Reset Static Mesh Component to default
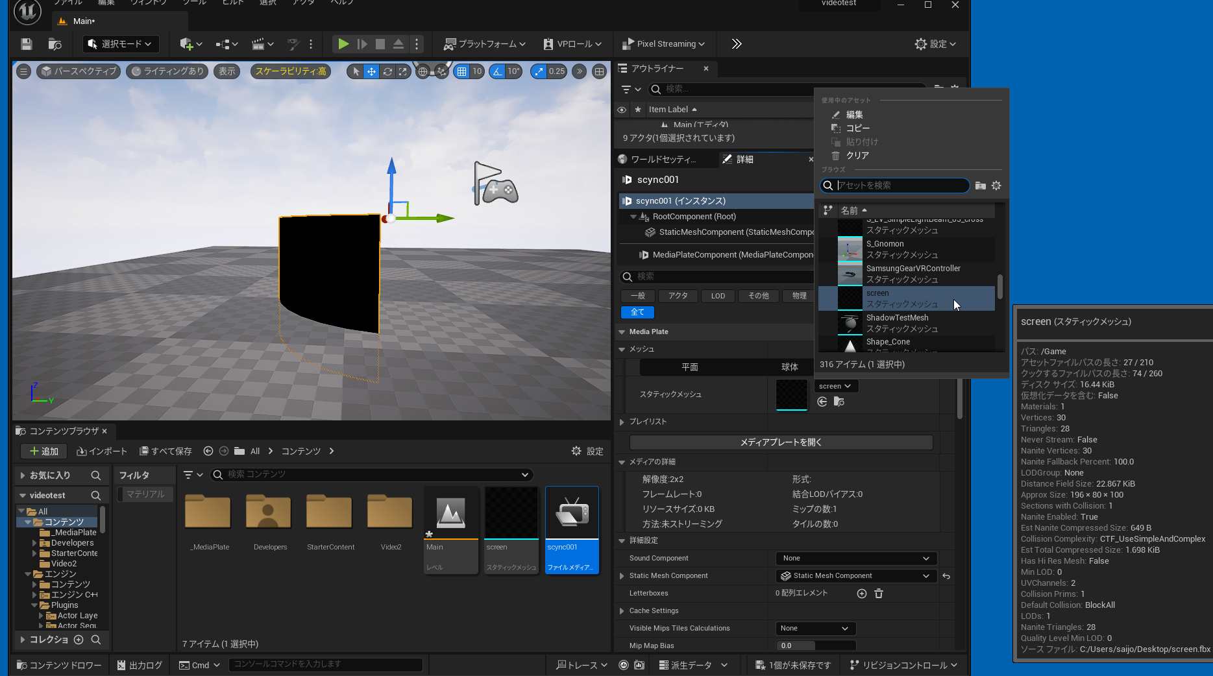This screenshot has width=1213, height=676. (x=946, y=576)
